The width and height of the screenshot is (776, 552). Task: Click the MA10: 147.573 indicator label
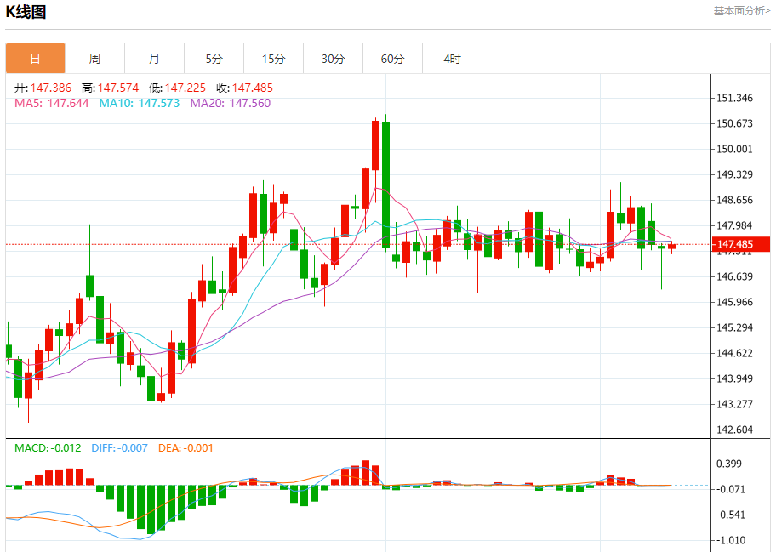tap(139, 103)
